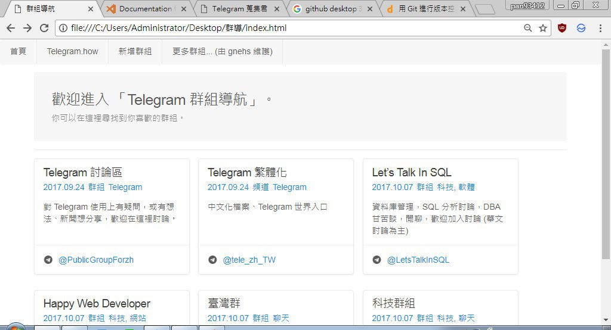The width and height of the screenshot is (611, 330).
Task: Reload the current page
Action: 44,28
